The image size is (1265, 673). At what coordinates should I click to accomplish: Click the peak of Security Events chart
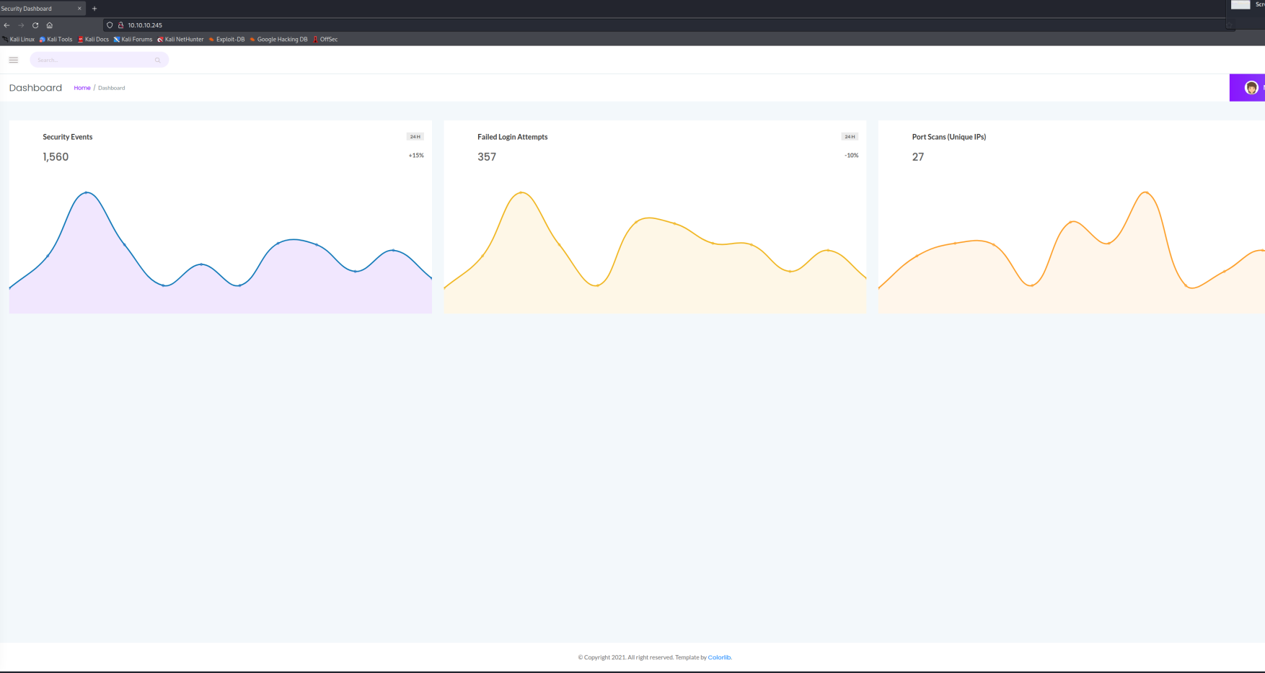(x=87, y=193)
